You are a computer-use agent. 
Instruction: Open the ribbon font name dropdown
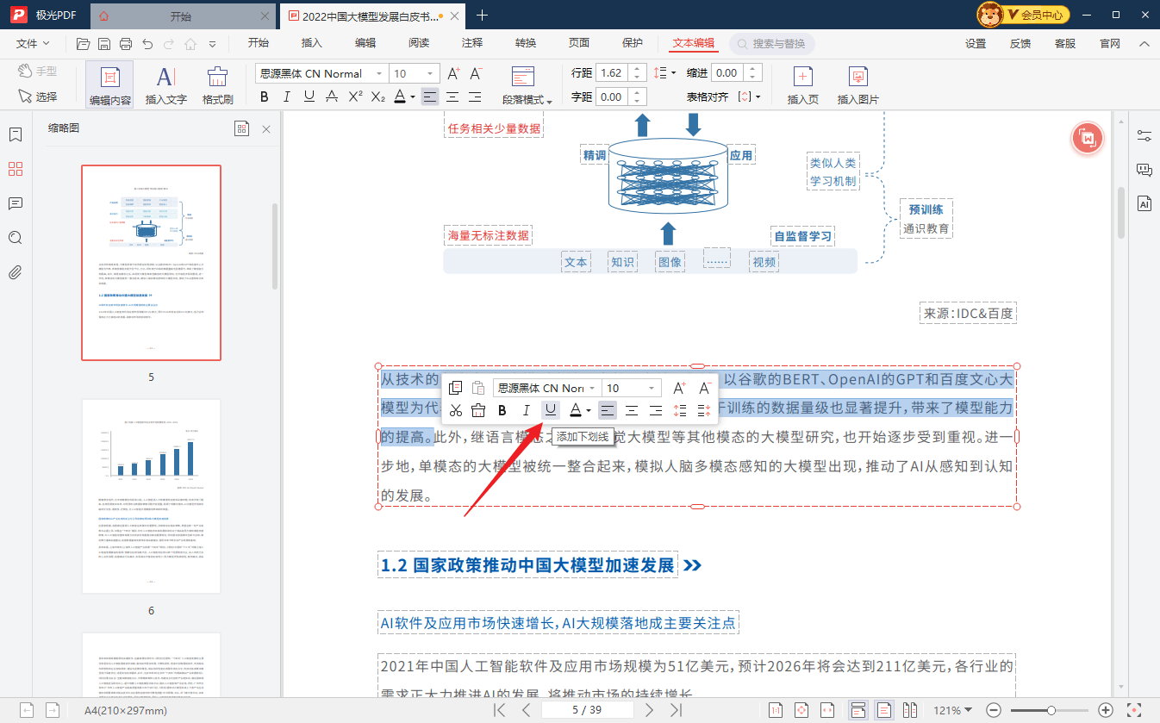pyautogui.click(x=321, y=74)
